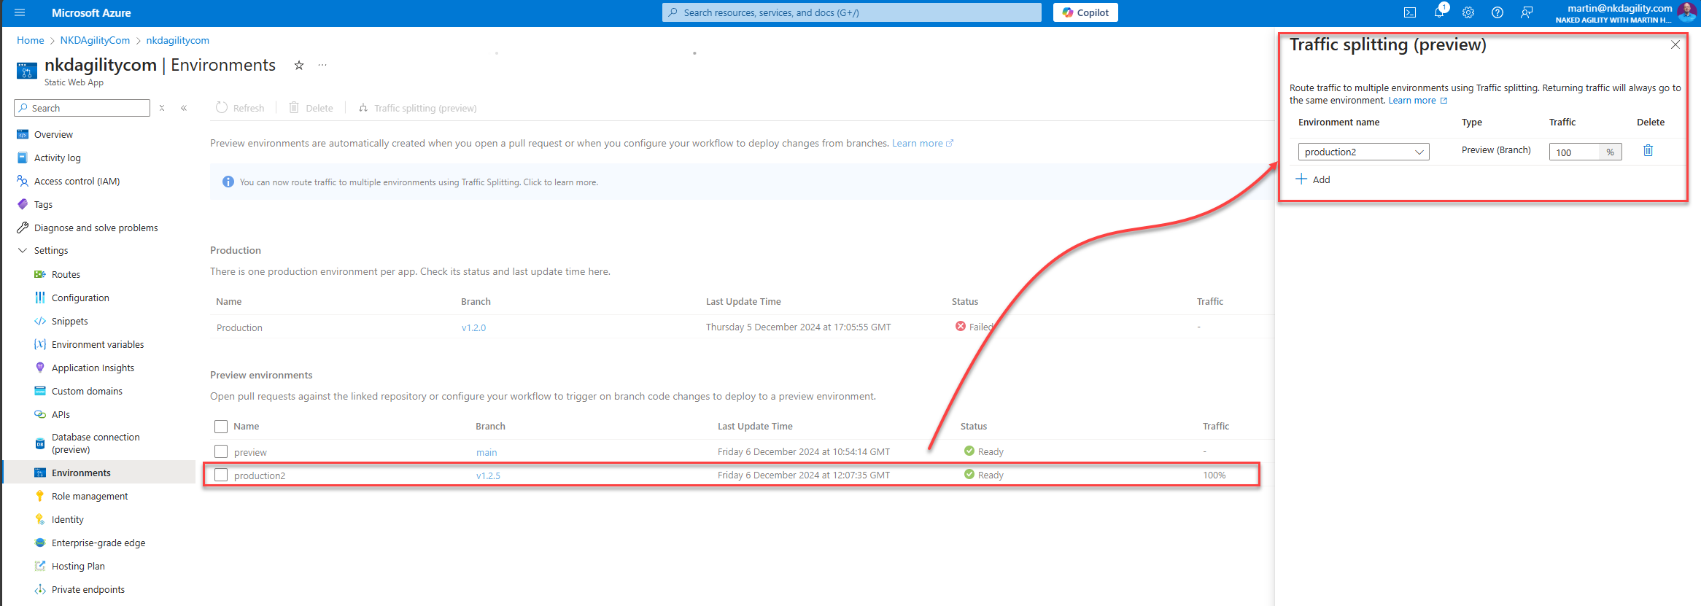
Task: Click the Delete toolbar button
Action: tap(311, 108)
